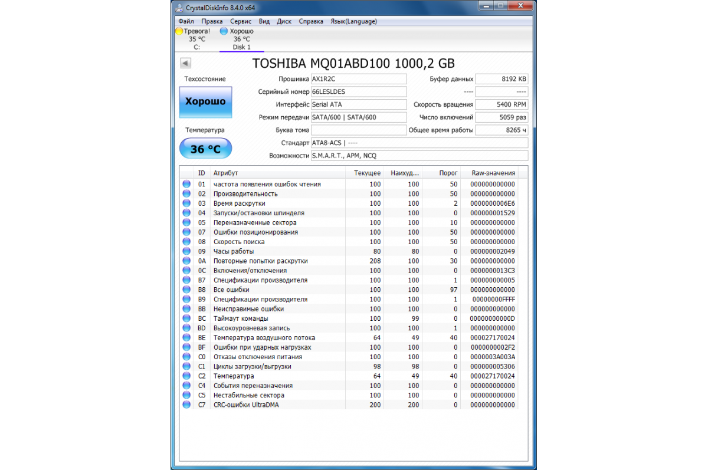Viewport: 708px width, 470px height.
Task: Select the Хорошо Disk 1 tab
Action: pos(241,39)
